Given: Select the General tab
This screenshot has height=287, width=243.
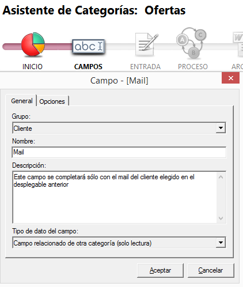Looking at the screenshot, I should (21, 100).
